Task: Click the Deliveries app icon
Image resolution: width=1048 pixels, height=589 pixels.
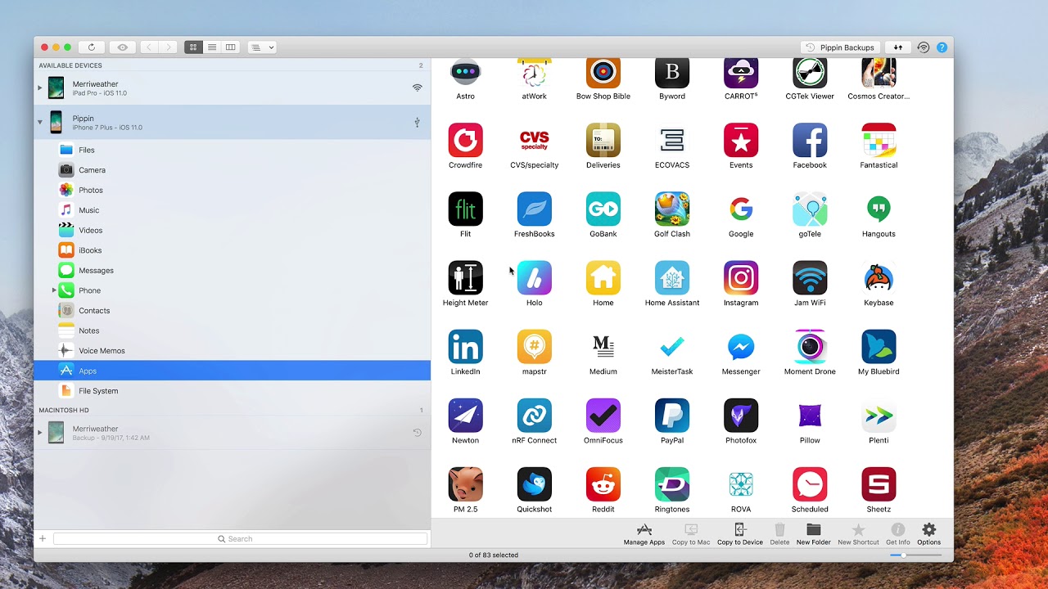Action: tap(603, 140)
